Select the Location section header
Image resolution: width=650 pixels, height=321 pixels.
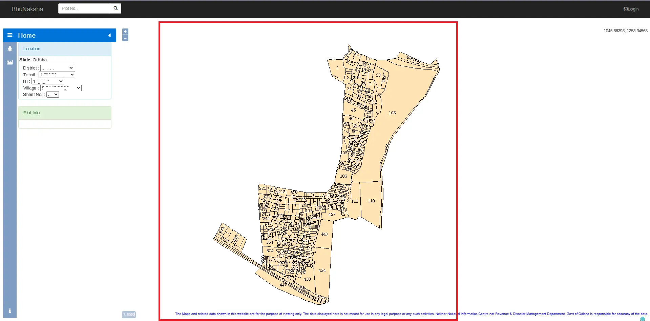coord(31,48)
